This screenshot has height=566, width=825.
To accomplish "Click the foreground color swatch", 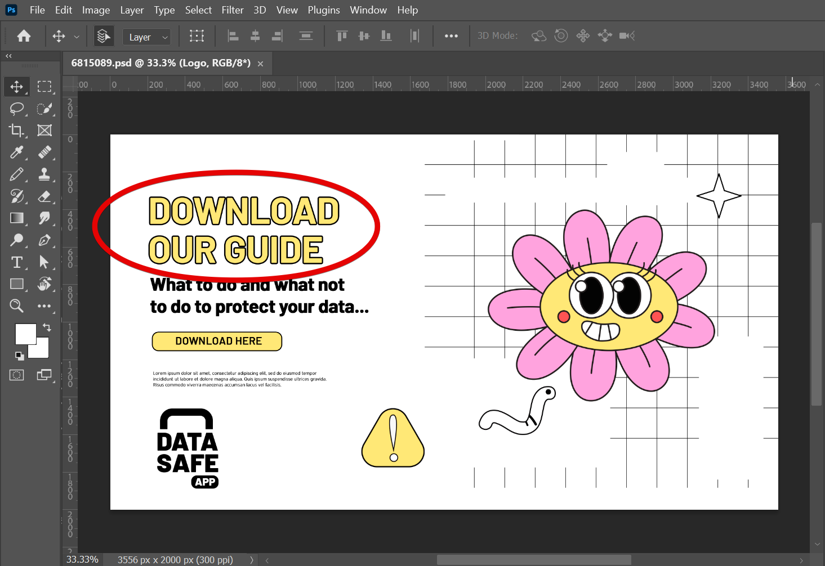I will (25, 334).
